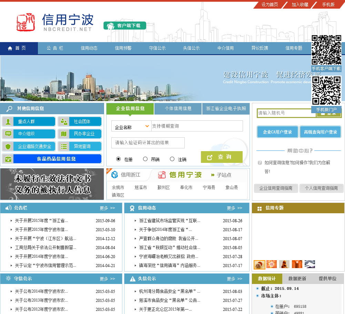Click the 信用动态 badge icon
This screenshot has width=345, height=314.
click(132, 208)
